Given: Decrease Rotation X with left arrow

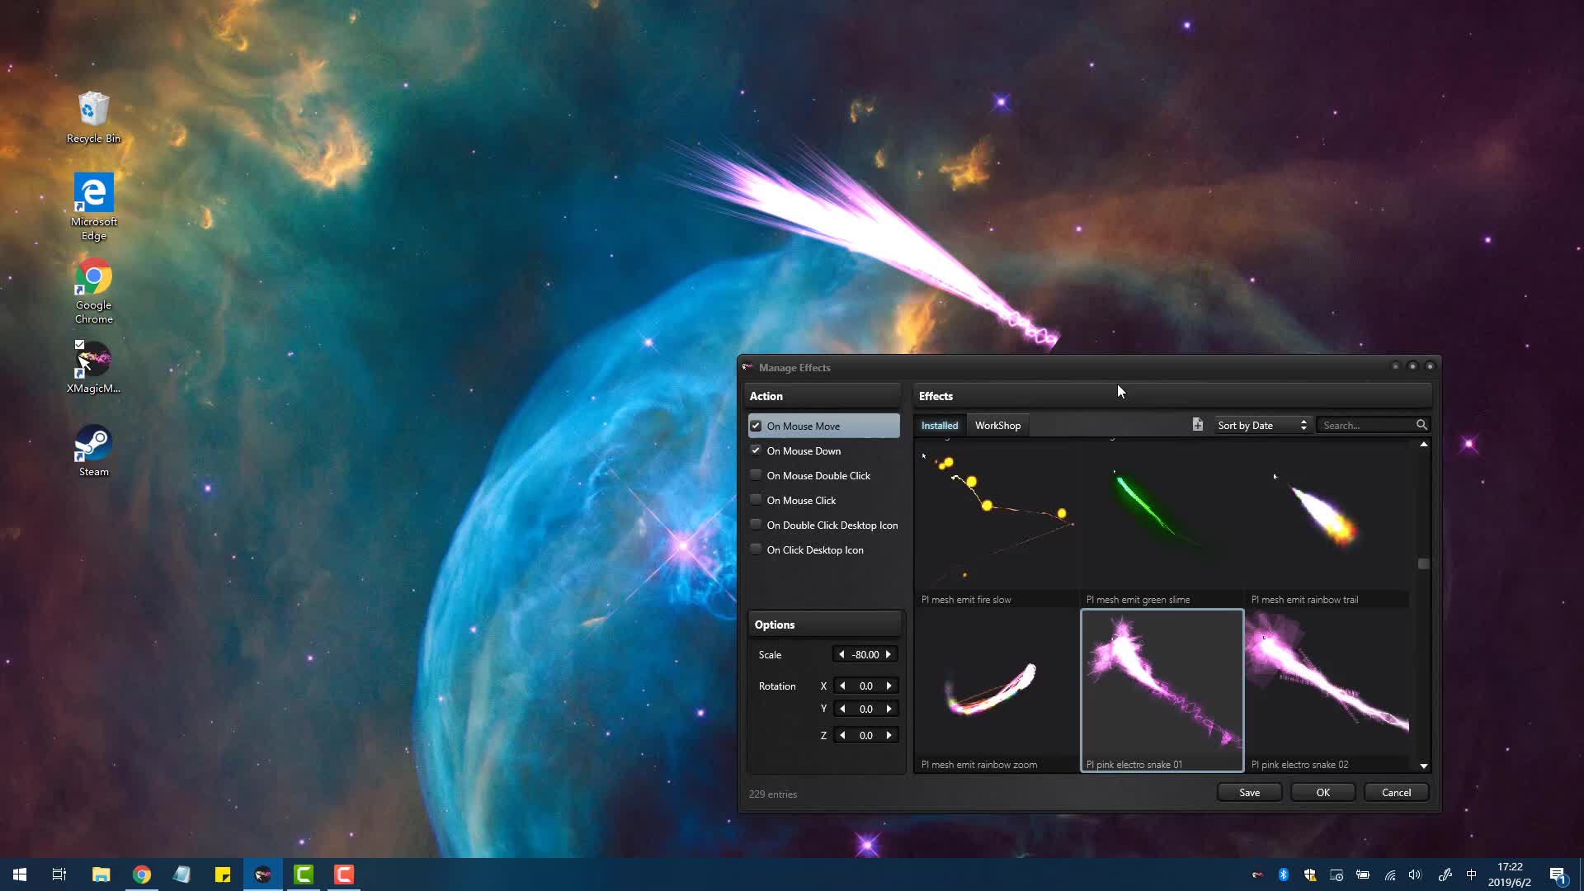Looking at the screenshot, I should click(842, 686).
